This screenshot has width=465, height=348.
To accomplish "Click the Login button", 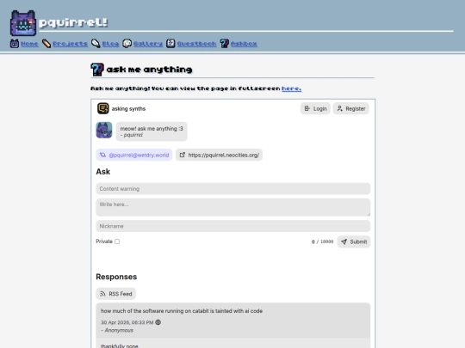I will click(315, 108).
